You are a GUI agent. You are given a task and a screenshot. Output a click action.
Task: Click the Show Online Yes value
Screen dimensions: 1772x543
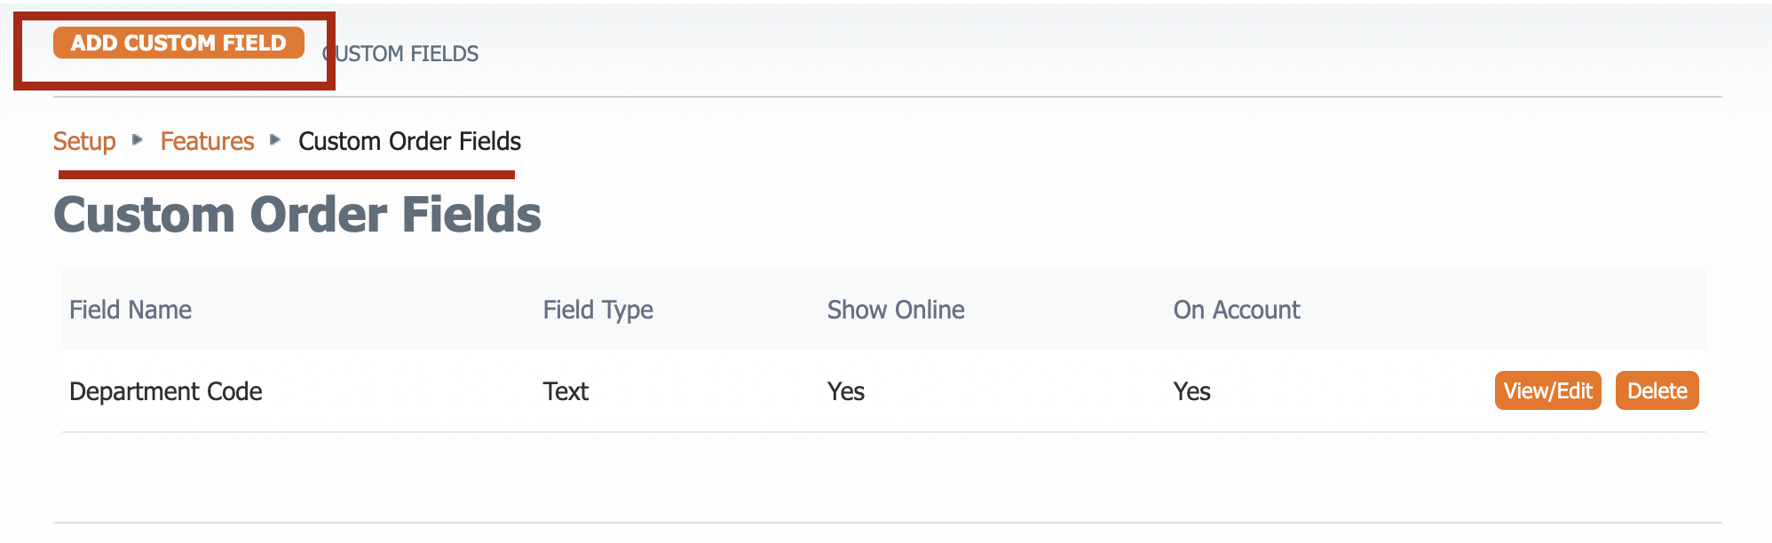[845, 391]
